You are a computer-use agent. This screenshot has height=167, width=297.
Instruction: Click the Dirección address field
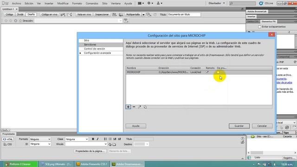tap(78, 20)
